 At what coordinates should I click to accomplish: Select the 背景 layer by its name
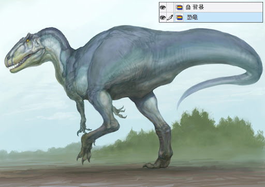pos(198,7)
